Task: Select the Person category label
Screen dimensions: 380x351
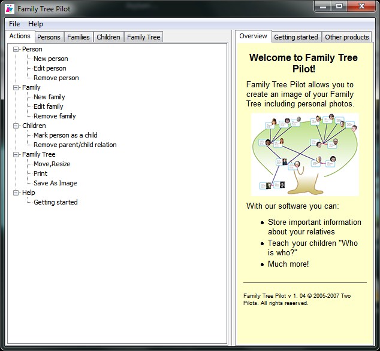Action: [x=32, y=49]
